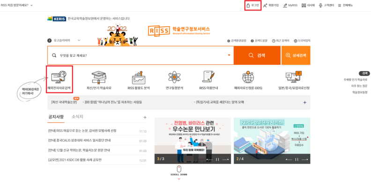
Task: Open notice '12월 신규 학위논문, 학술지논문 원문 안내'
Action: click(79, 150)
